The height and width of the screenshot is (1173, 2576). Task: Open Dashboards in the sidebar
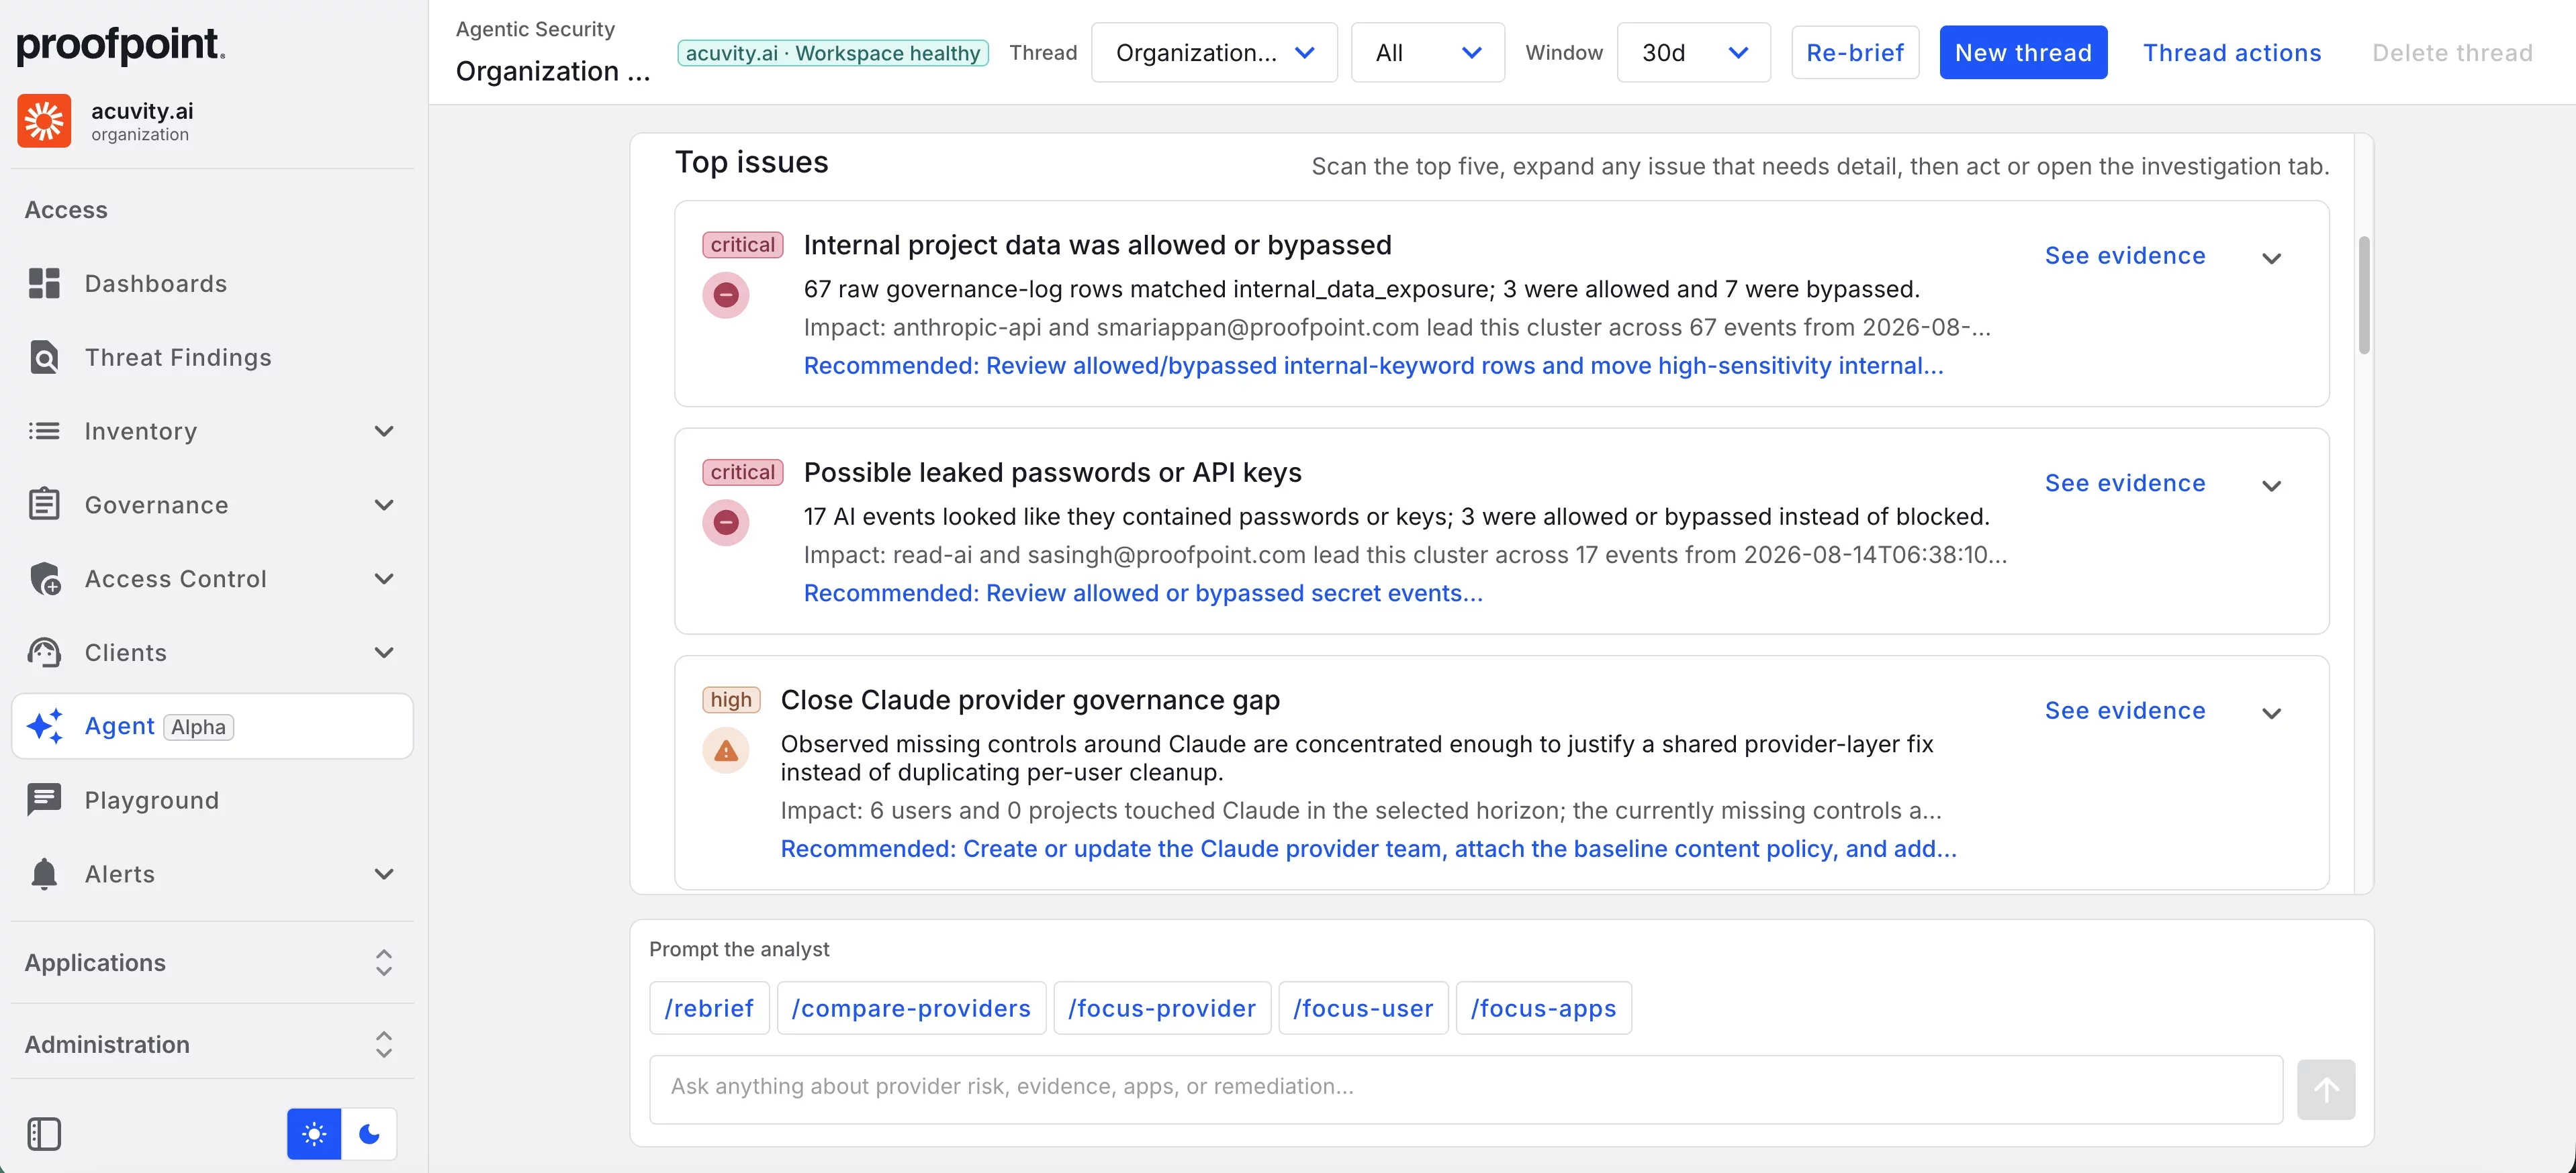click(212, 284)
